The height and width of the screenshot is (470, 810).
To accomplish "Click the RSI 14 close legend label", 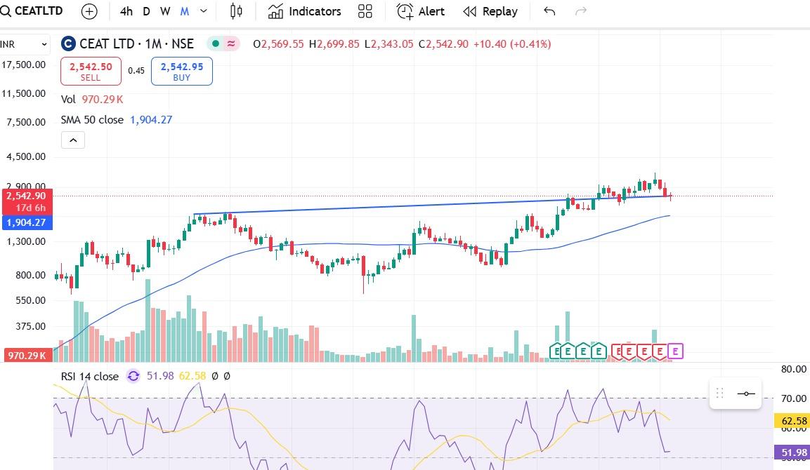I will tap(90, 376).
